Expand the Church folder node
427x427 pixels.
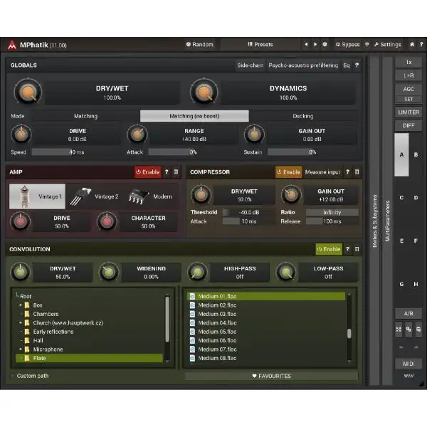[21, 322]
